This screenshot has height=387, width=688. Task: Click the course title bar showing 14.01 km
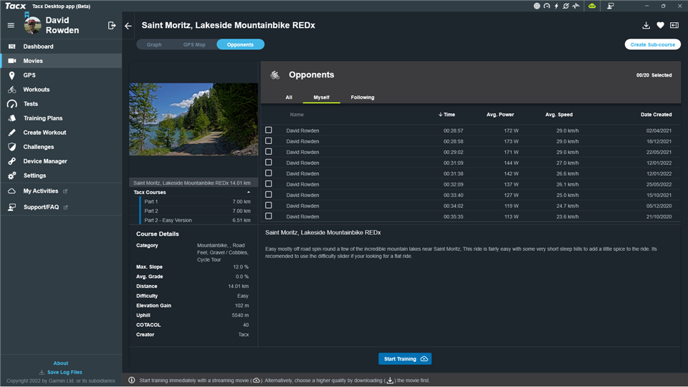[x=193, y=183]
